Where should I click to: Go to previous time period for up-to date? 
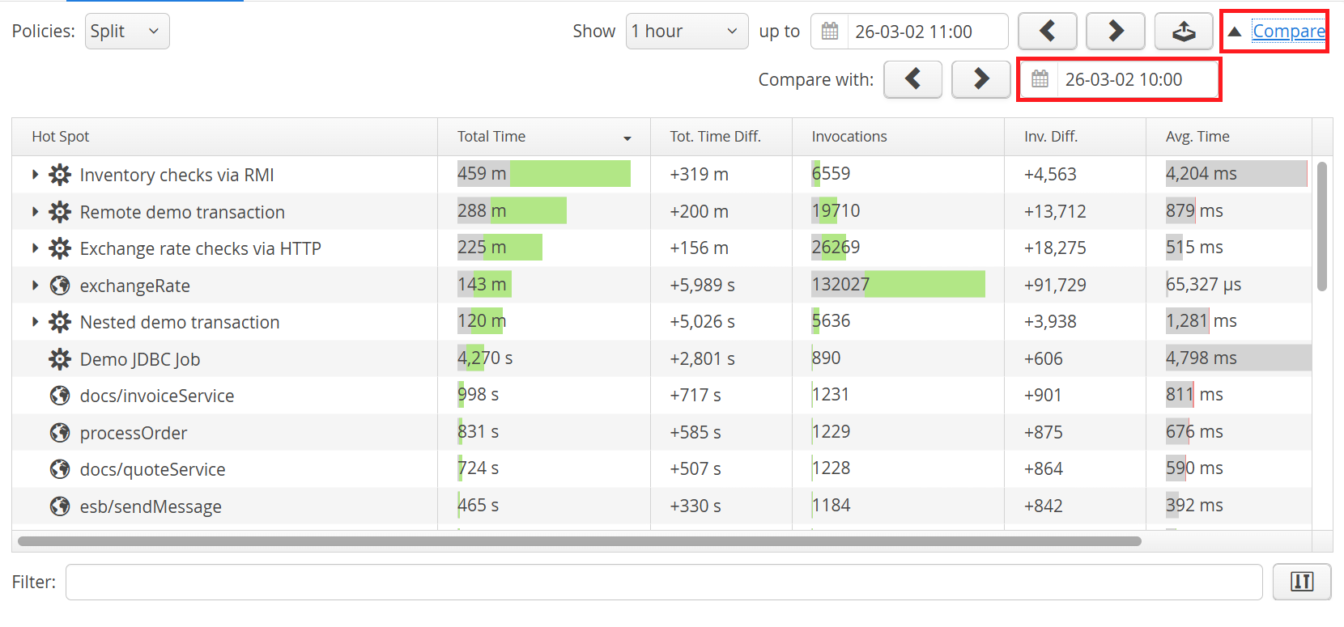(x=1047, y=32)
